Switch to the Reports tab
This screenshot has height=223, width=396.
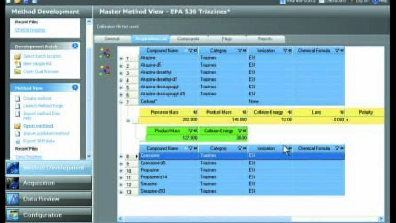[265, 39]
